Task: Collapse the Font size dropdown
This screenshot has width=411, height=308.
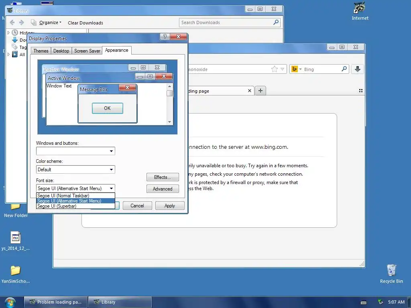Action: point(111,188)
